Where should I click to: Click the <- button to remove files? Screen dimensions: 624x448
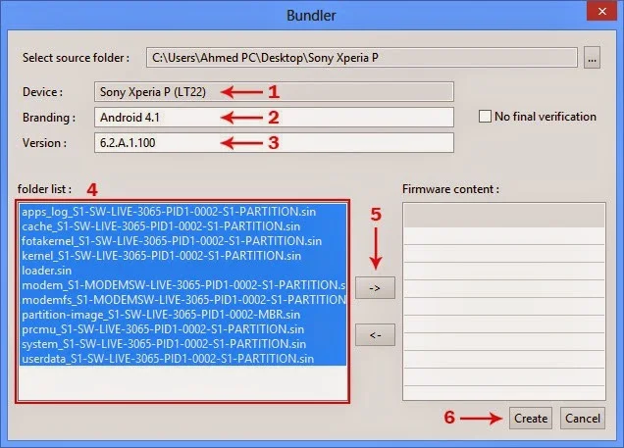pyautogui.click(x=375, y=335)
